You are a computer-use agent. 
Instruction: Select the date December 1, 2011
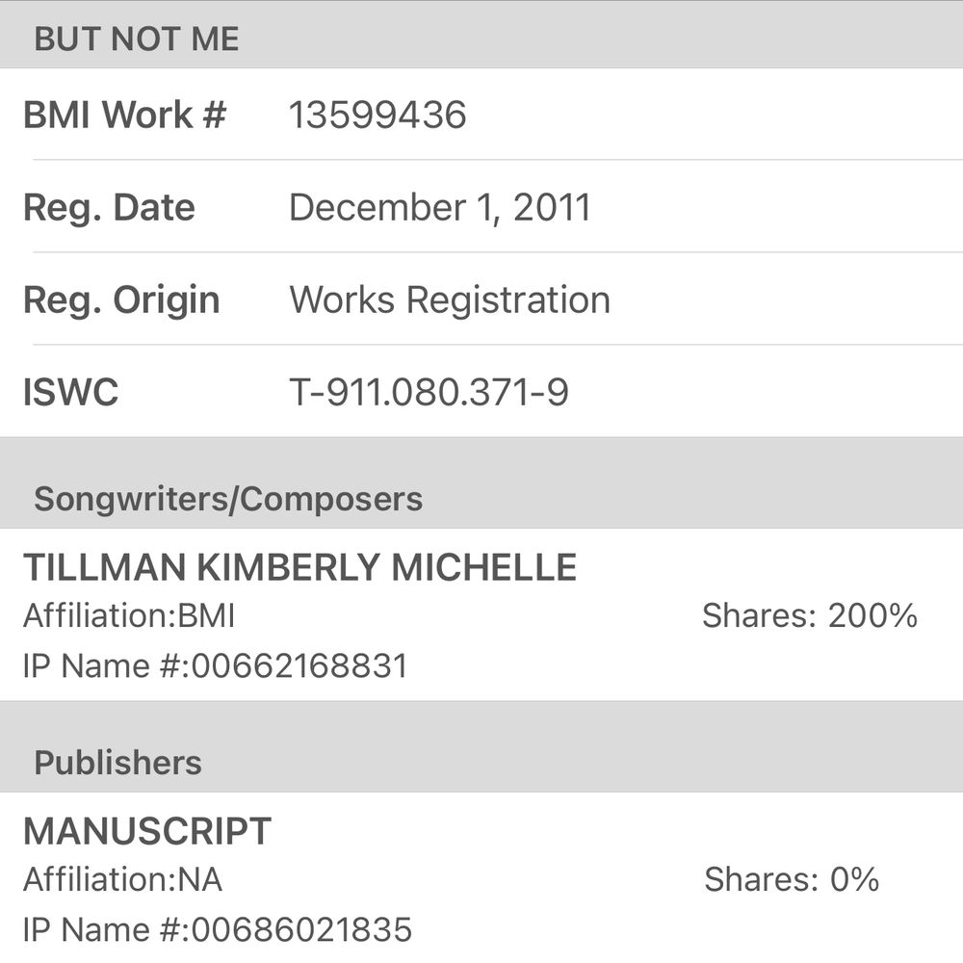click(x=439, y=208)
